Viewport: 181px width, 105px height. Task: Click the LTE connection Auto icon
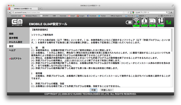(x=160, y=22)
